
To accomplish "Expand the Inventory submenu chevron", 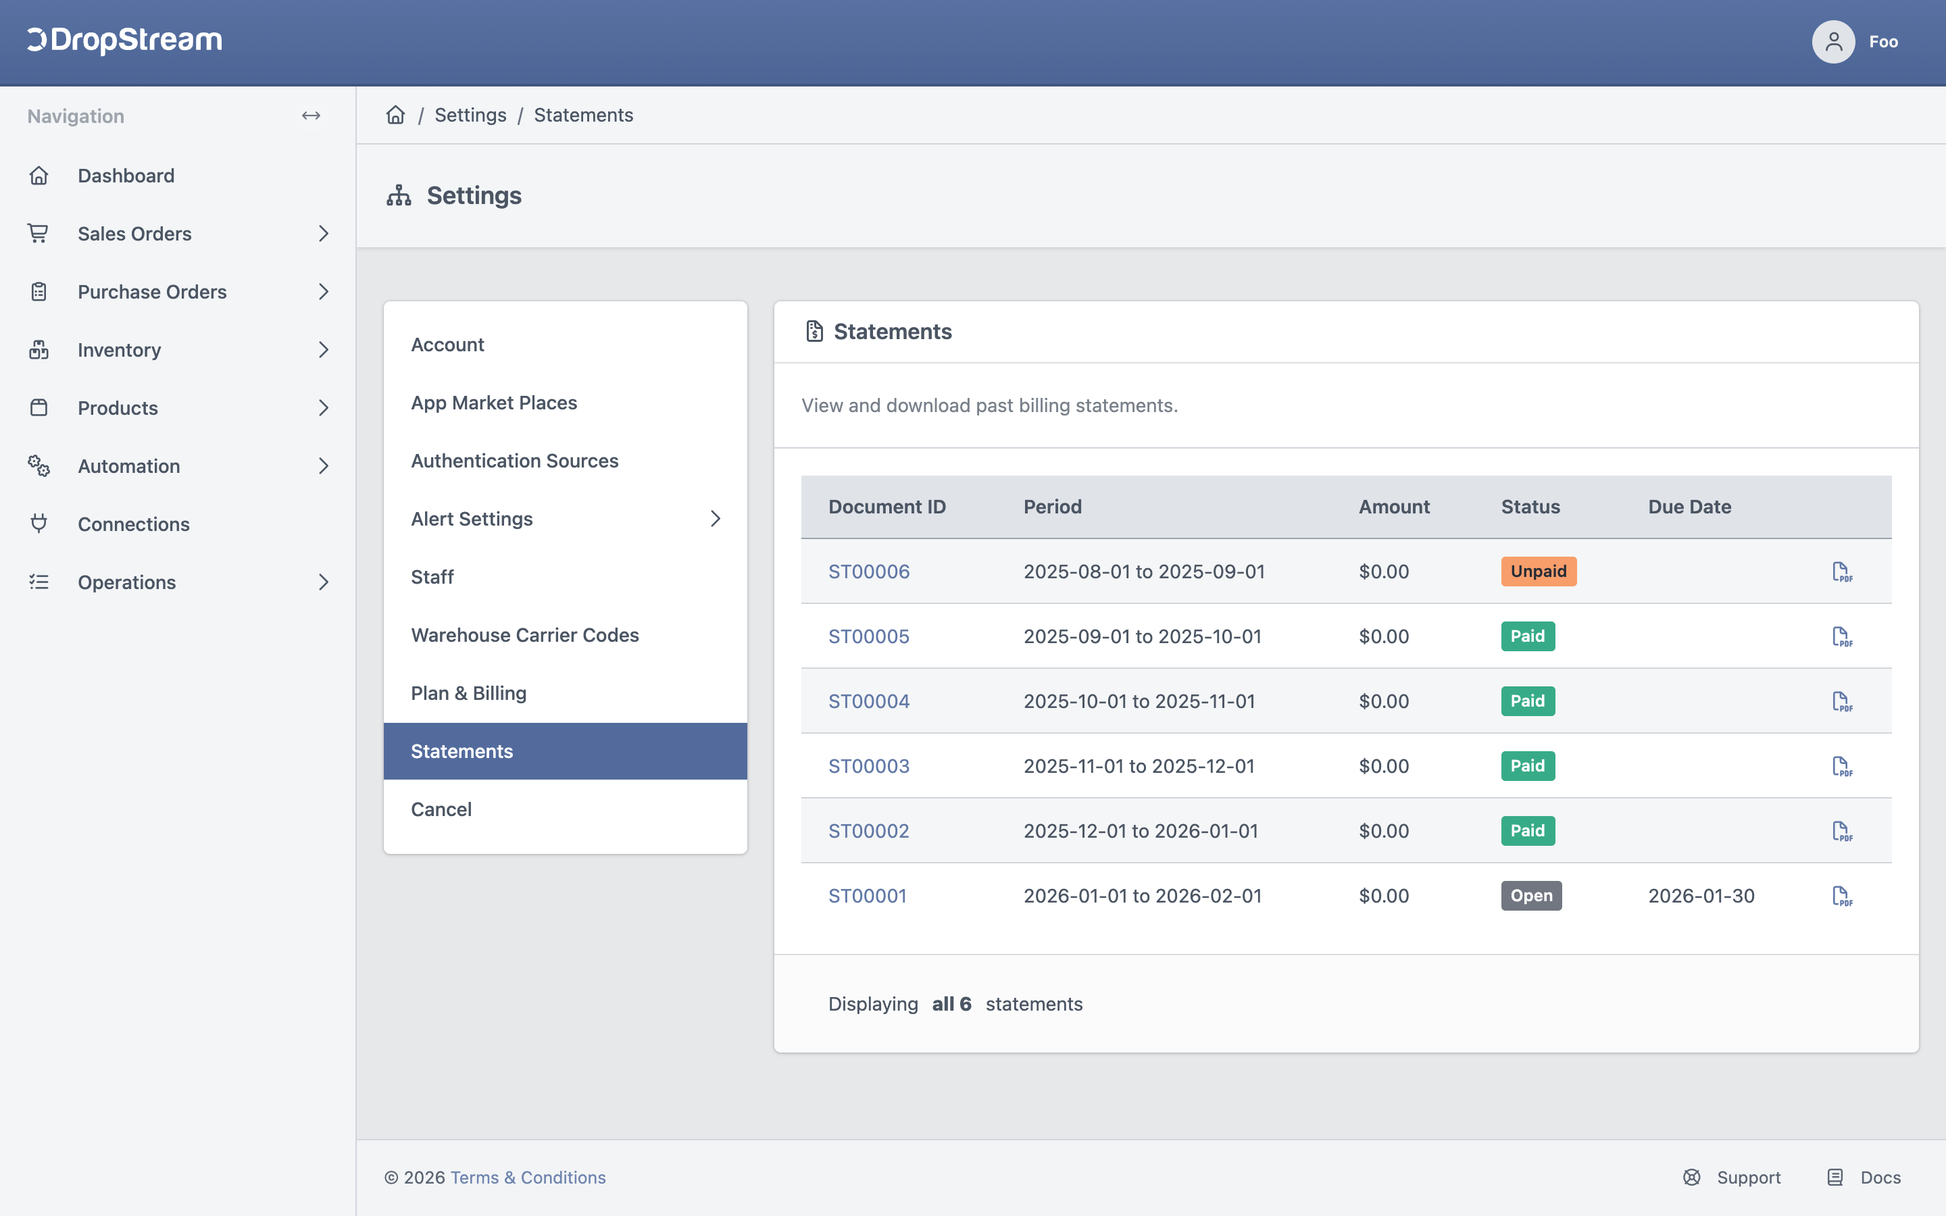I will point(323,350).
